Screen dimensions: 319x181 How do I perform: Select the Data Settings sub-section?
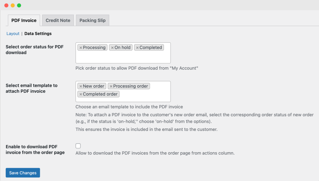[x=38, y=34]
